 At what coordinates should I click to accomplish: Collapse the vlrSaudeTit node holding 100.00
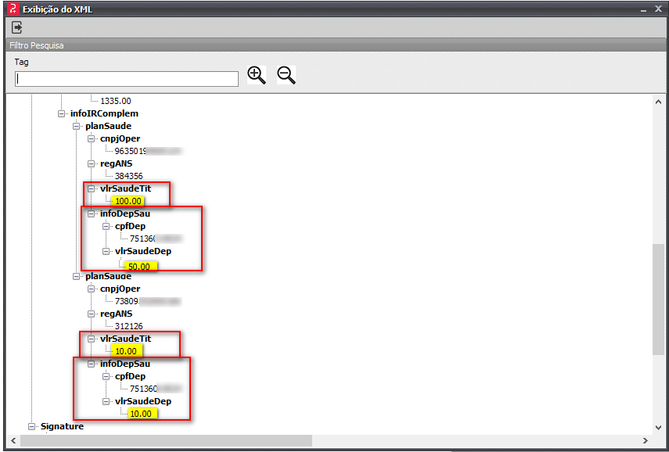tap(91, 189)
